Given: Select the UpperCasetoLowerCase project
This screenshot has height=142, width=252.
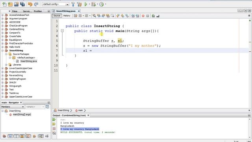Looking at the screenshot, I should [x=20, y=97].
